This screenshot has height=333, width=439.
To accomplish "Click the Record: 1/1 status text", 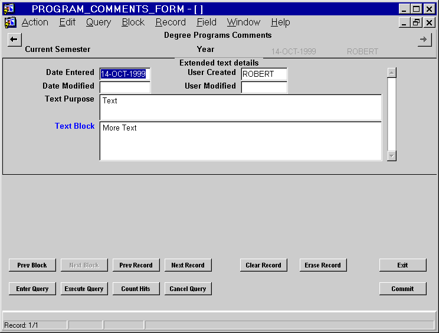I will coord(21,325).
